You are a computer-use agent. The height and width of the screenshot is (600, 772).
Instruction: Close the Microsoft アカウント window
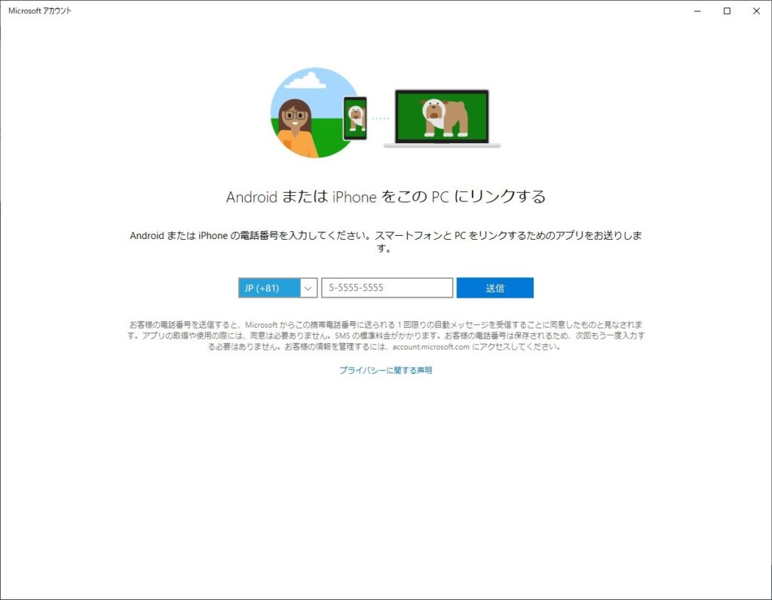(755, 11)
